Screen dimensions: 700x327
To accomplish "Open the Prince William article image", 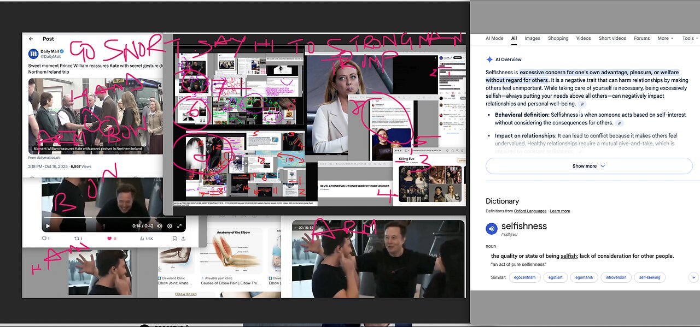I will coord(96,116).
